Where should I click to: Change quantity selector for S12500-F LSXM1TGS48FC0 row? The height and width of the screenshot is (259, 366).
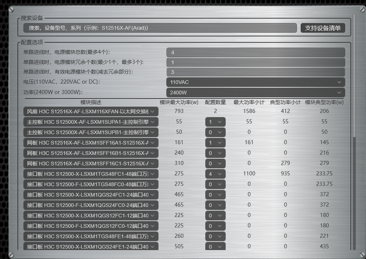click(215, 184)
